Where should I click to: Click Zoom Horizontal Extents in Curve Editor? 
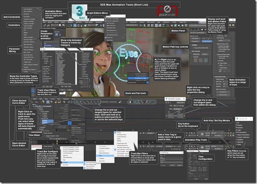(x=135, y=102)
